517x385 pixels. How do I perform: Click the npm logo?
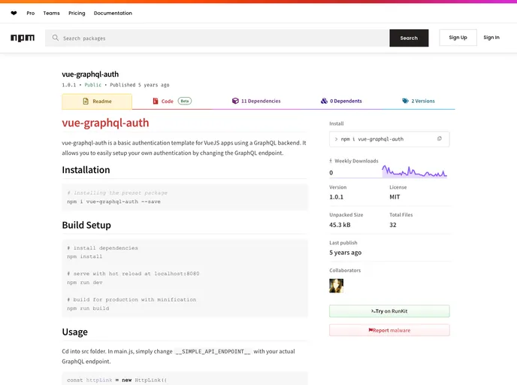[x=23, y=38]
